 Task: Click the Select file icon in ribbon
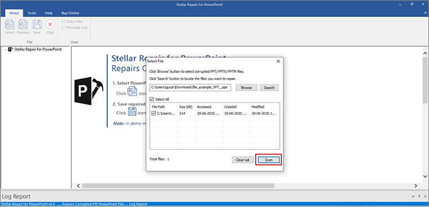[x=10, y=25]
